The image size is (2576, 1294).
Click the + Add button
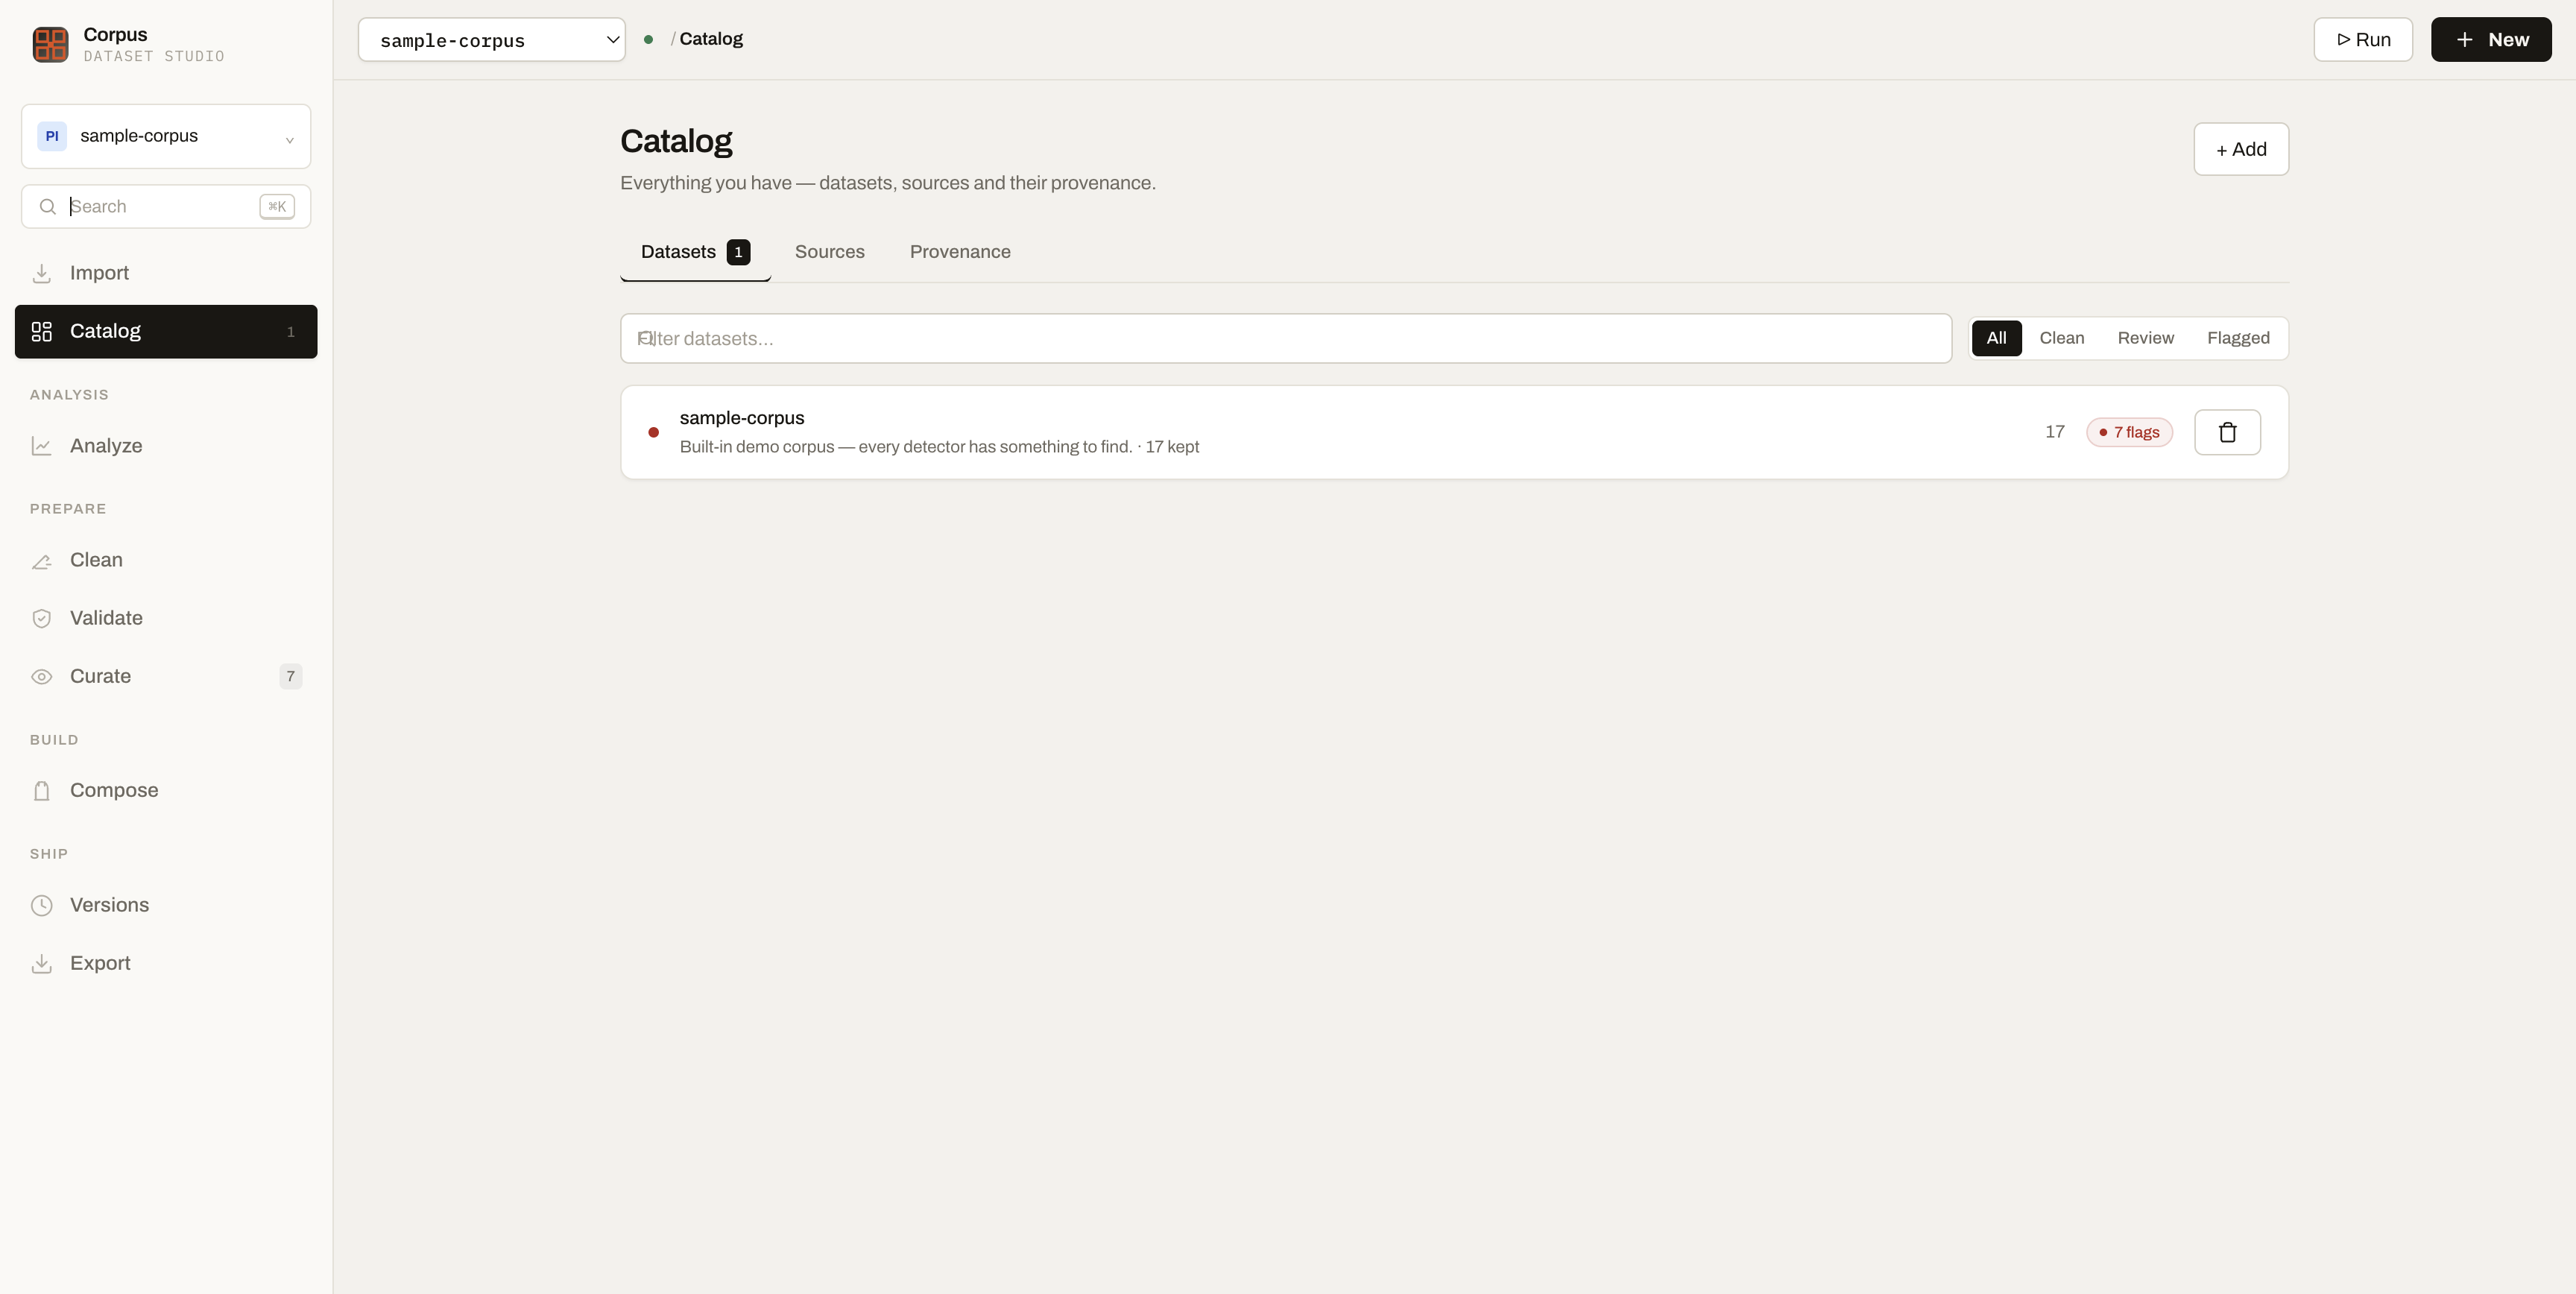pyautogui.click(x=2241, y=149)
